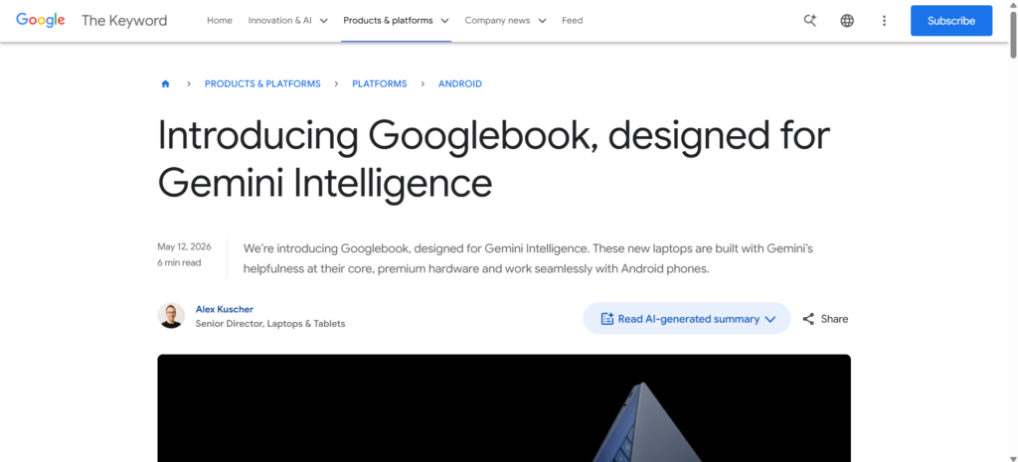The height and width of the screenshot is (462, 1018).
Task: Expand the Products & platforms chevron
Action: pos(444,21)
